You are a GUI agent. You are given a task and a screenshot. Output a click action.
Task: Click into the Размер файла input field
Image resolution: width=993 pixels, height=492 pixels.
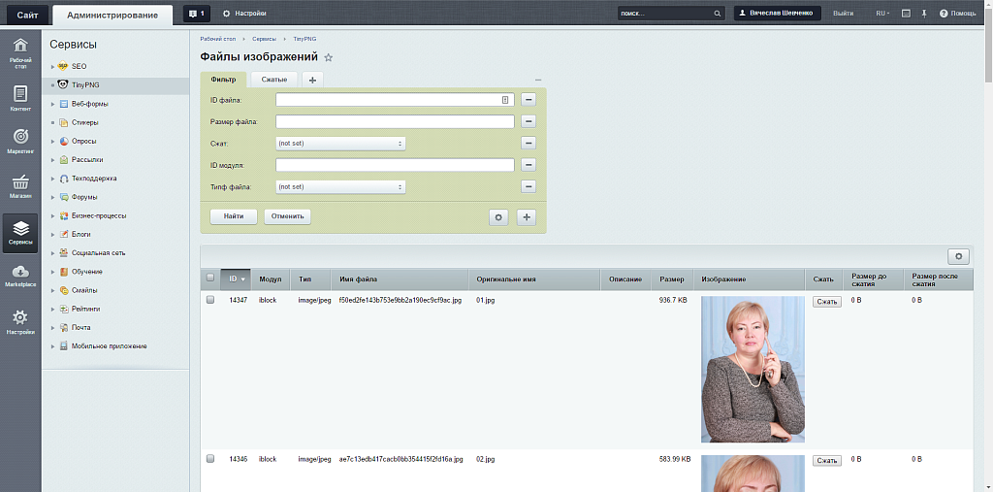[x=395, y=121]
